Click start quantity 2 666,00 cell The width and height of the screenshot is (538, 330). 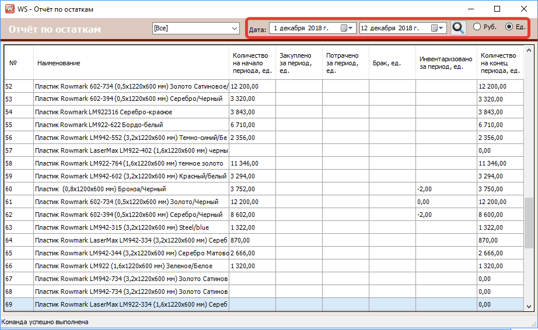252,253
